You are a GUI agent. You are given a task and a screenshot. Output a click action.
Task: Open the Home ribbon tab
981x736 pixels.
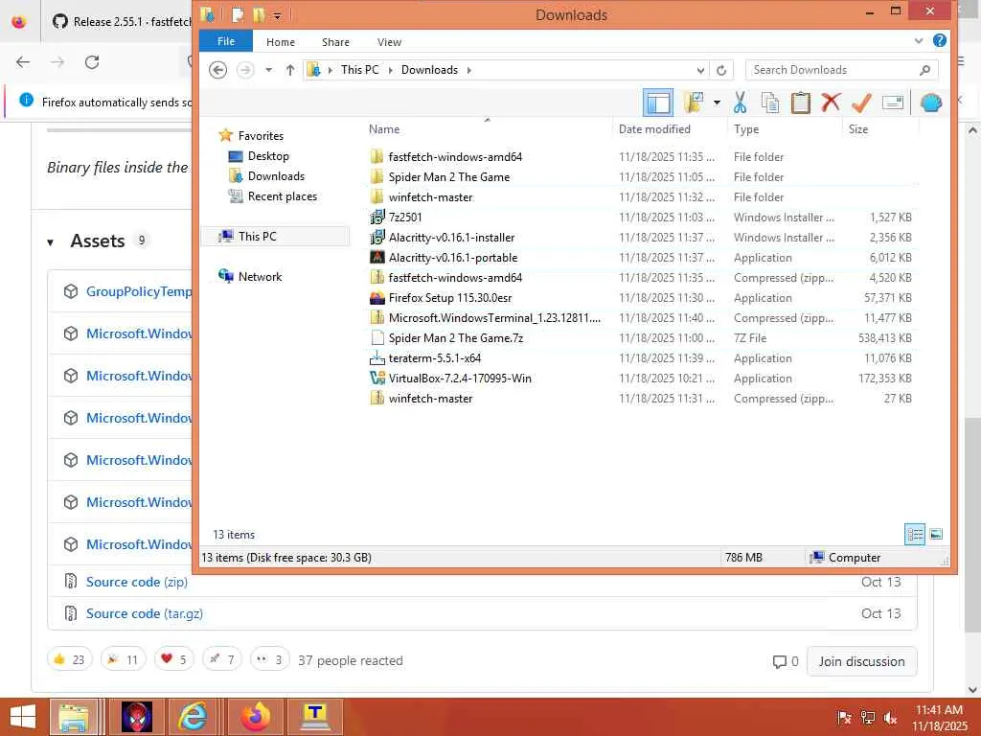(x=281, y=42)
